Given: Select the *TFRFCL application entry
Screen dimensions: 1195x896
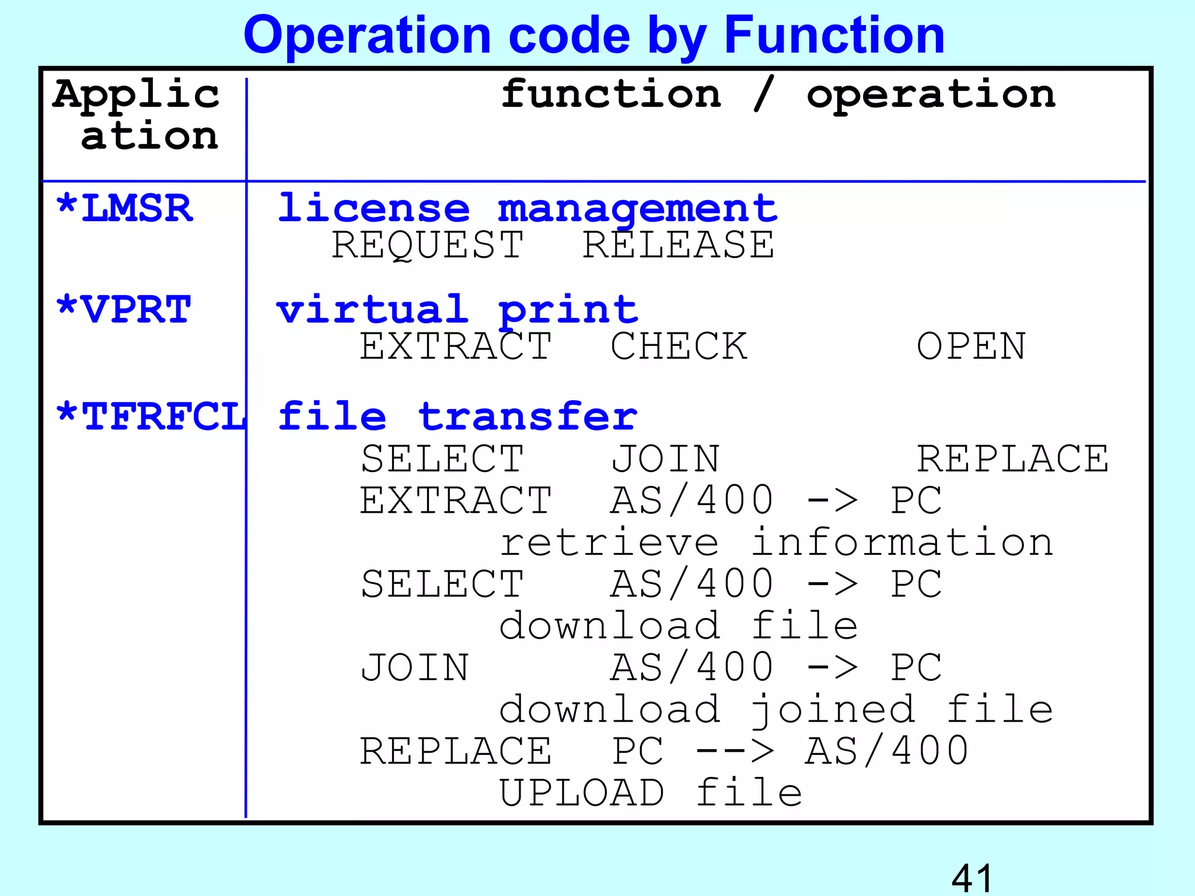Looking at the screenshot, I should (x=150, y=416).
